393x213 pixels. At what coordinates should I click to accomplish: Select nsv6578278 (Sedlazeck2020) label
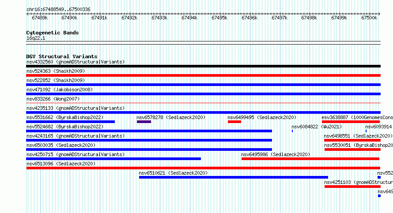tap(171, 117)
